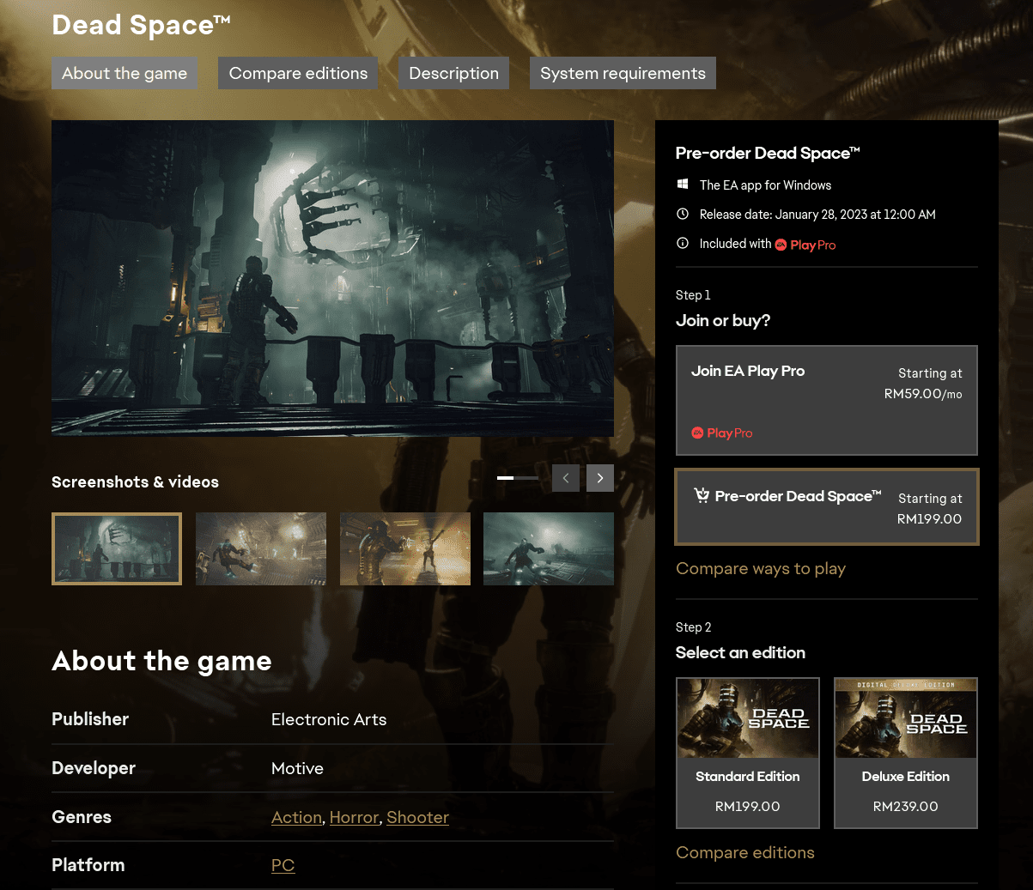Click the info icon next to Included with
Viewport: 1033px width, 890px height.
pos(683,243)
